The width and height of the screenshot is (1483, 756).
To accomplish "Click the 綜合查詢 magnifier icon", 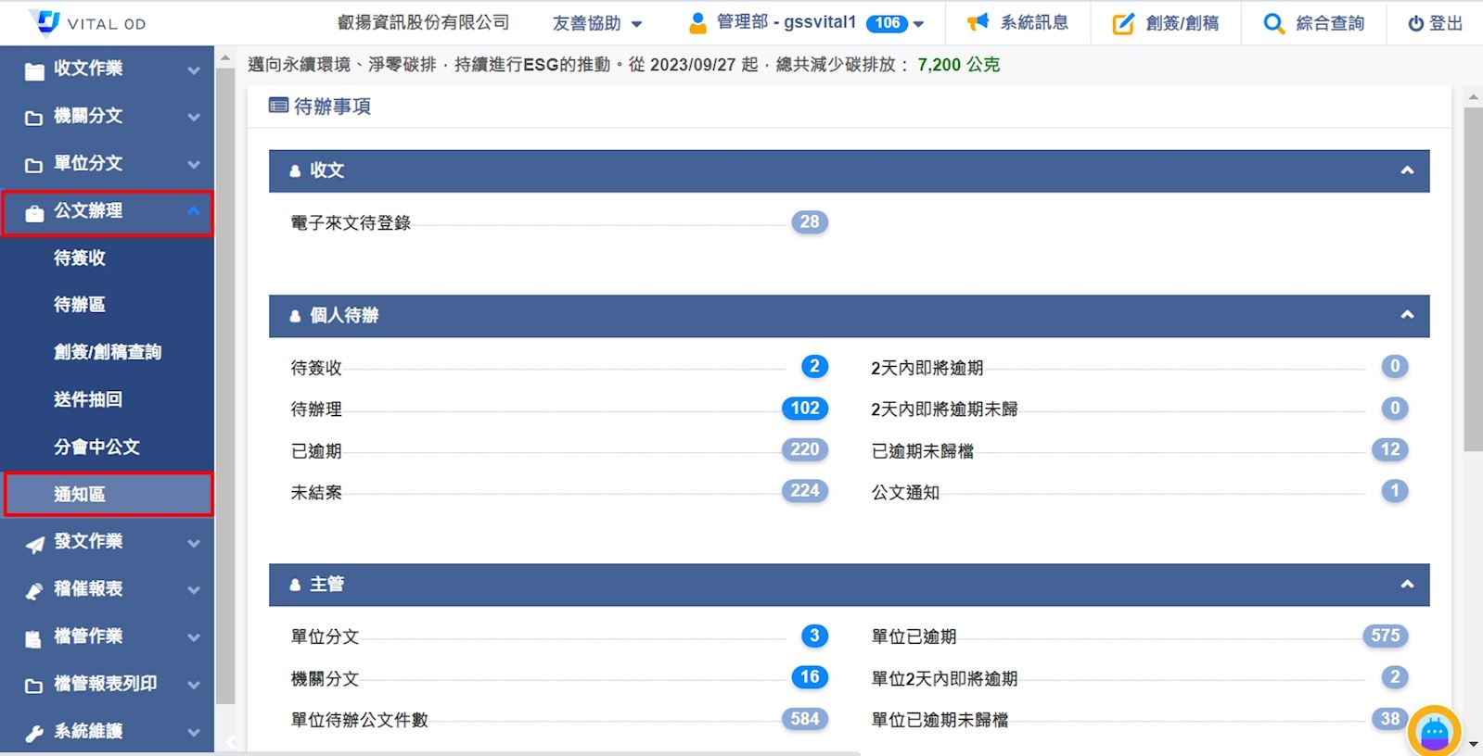I will 1273,24.
